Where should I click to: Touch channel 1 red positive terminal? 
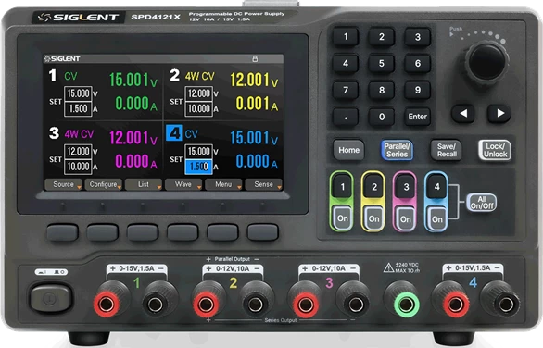click(x=107, y=304)
